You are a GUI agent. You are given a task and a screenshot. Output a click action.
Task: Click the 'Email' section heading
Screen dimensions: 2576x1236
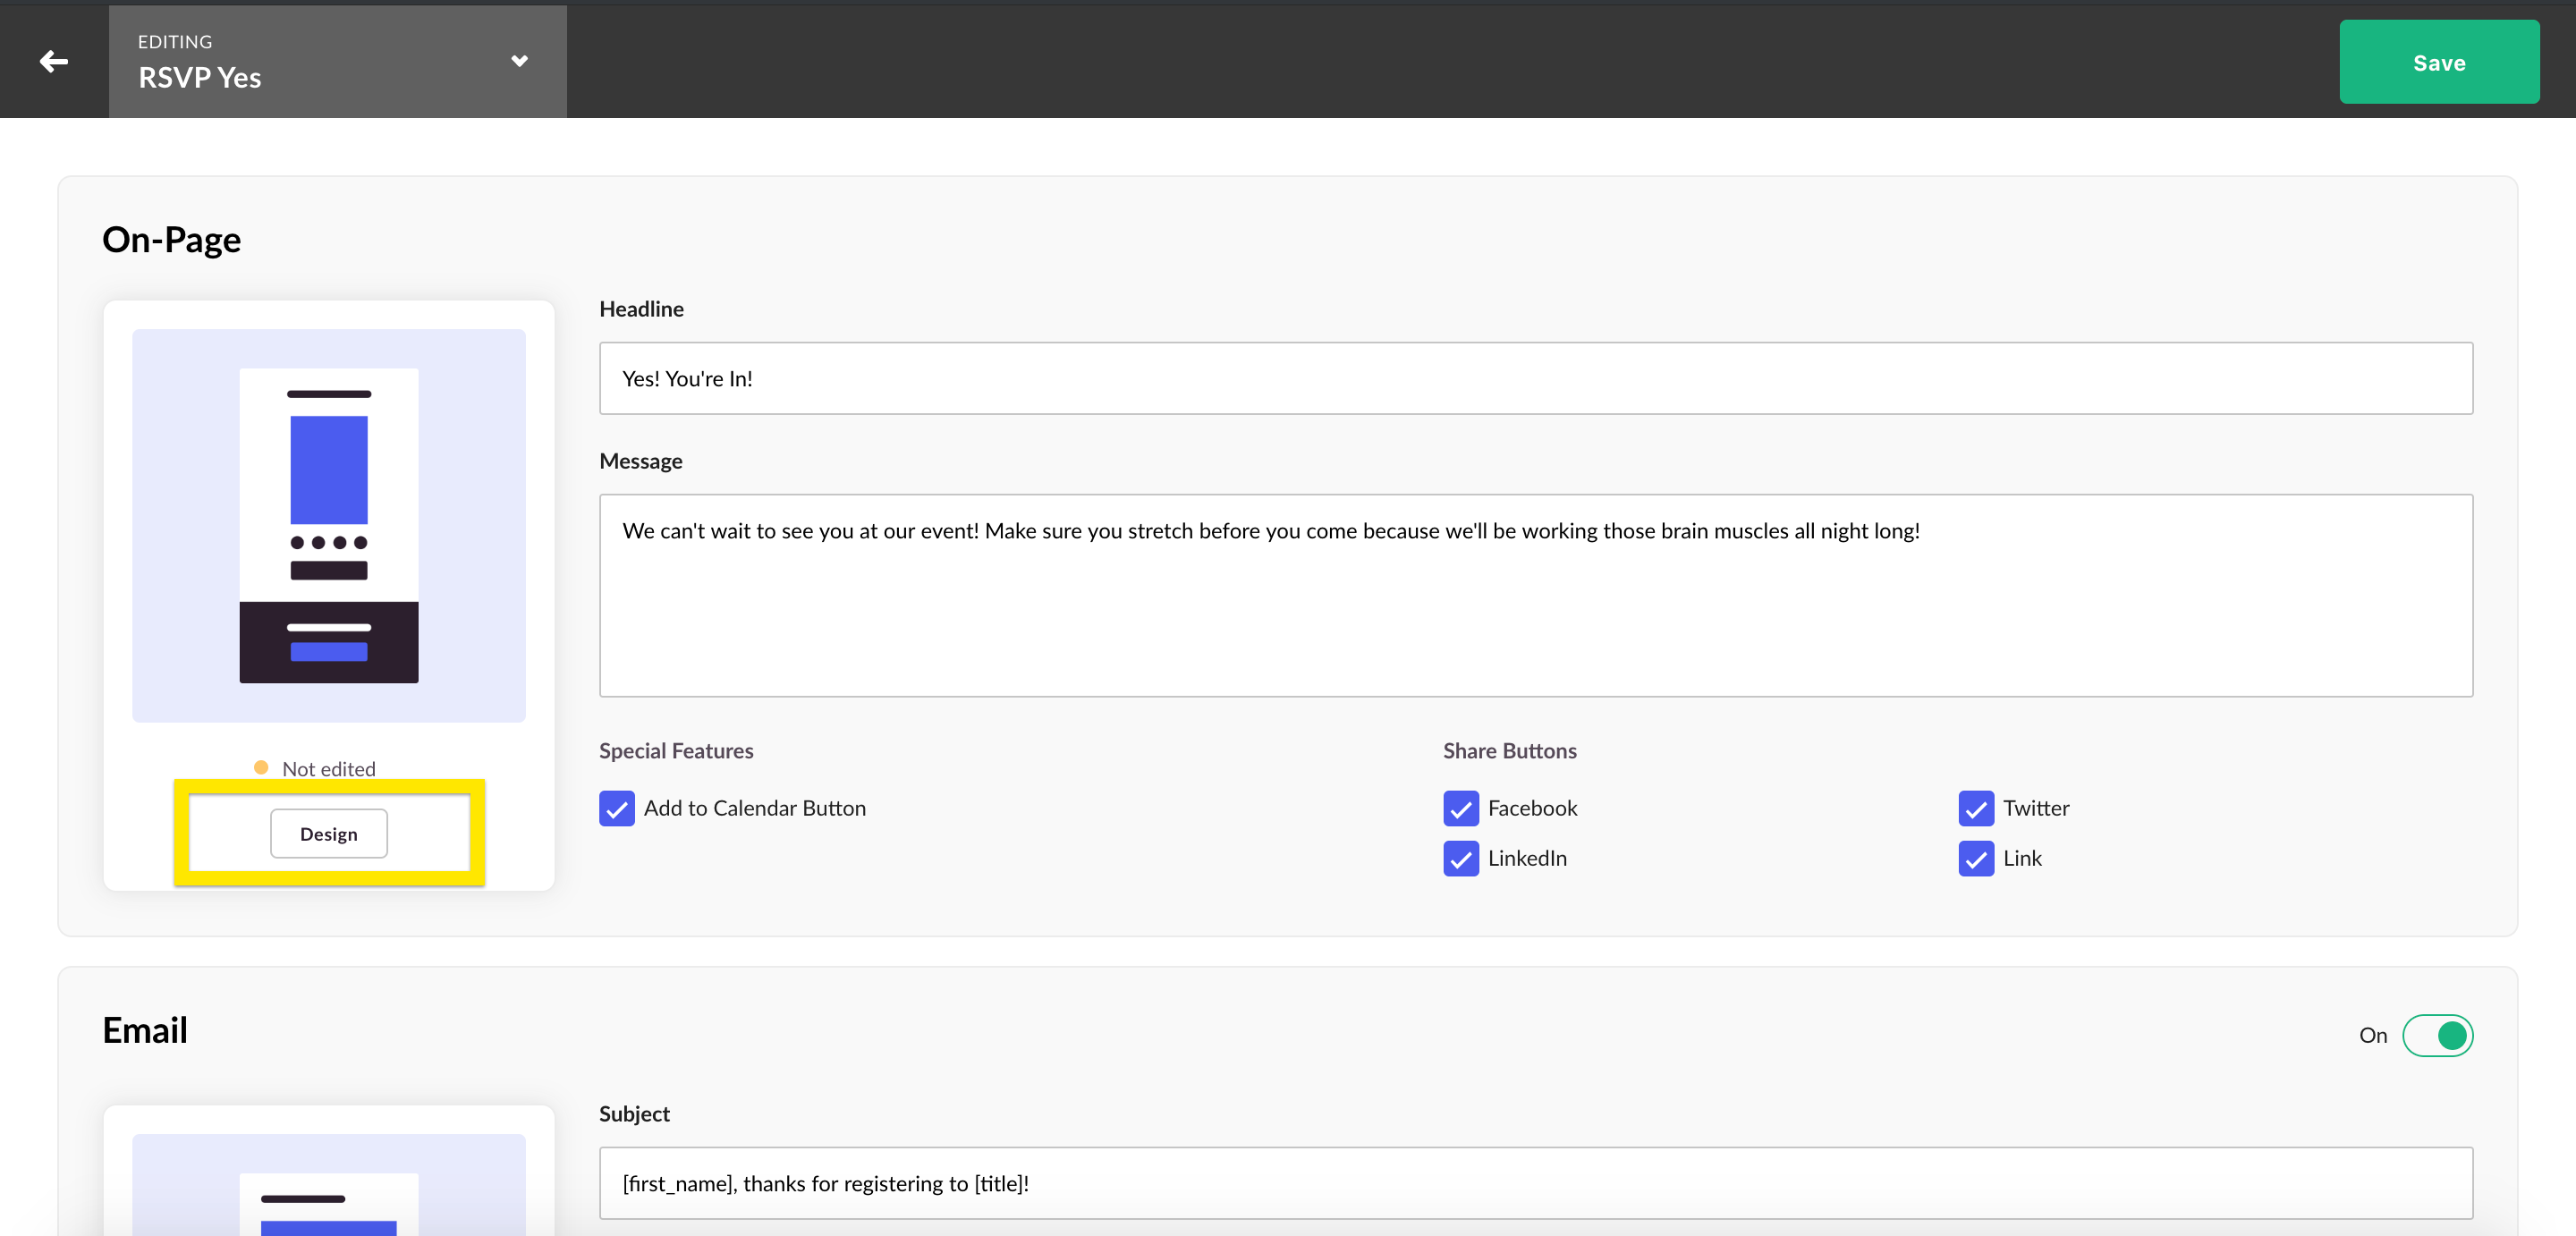145,1030
